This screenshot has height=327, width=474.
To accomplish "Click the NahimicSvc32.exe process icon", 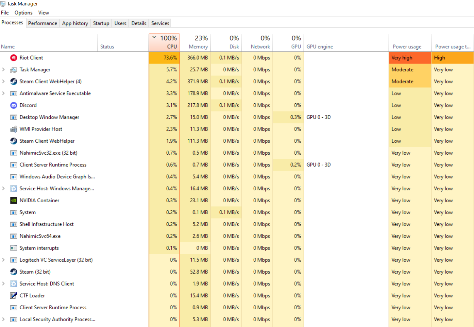I will (14, 153).
